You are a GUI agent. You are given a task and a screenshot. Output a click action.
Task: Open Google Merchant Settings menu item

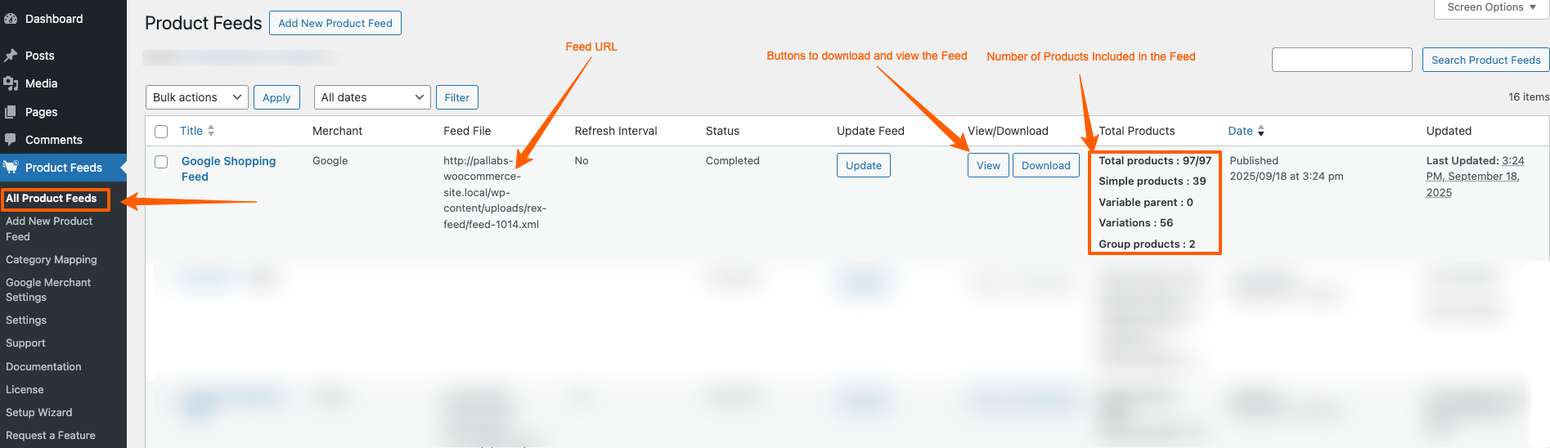pyautogui.click(x=48, y=290)
